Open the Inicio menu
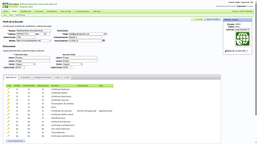 tap(6, 11)
